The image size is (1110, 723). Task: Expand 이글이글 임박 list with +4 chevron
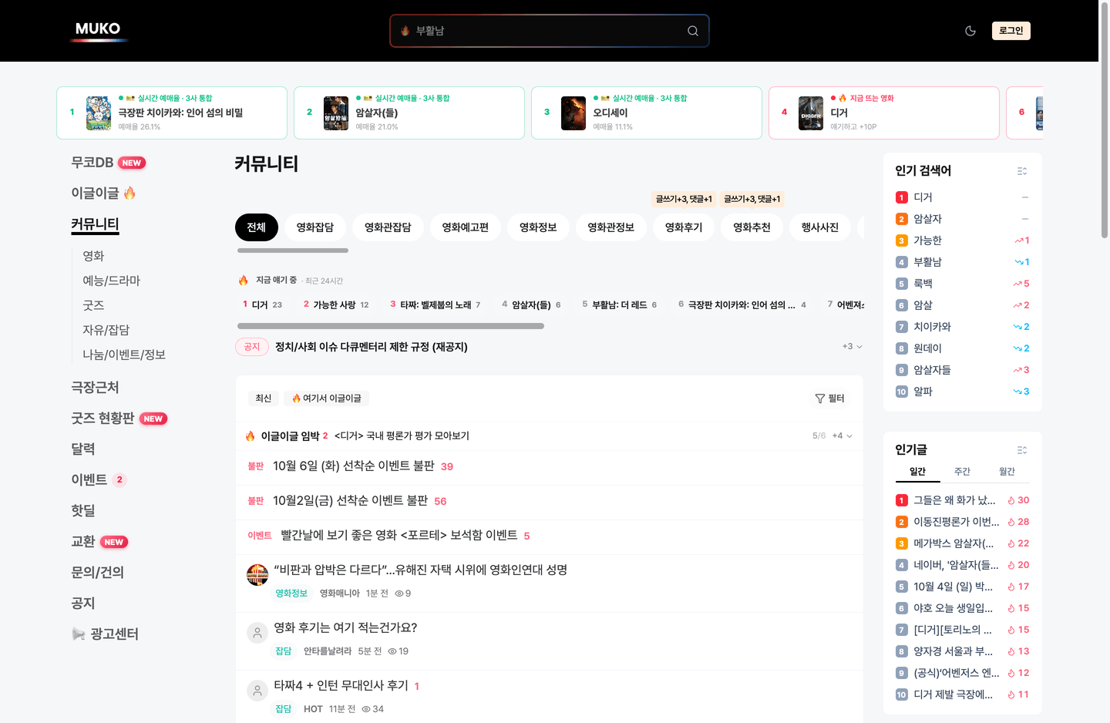pos(843,435)
